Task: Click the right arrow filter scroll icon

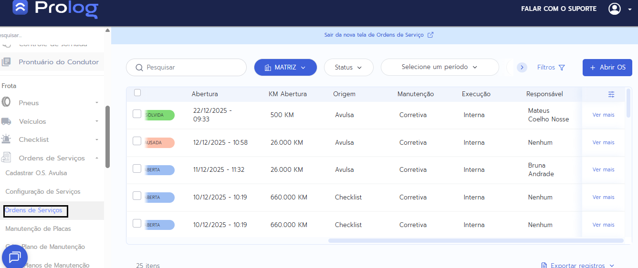Action: [522, 68]
